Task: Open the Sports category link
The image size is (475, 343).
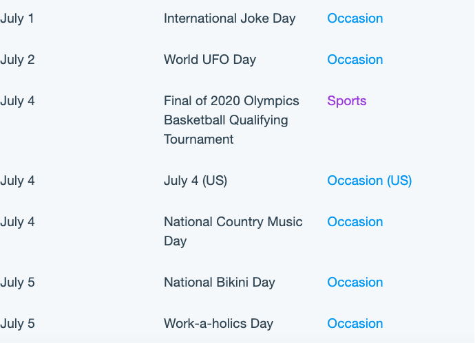Action: pyautogui.click(x=346, y=101)
